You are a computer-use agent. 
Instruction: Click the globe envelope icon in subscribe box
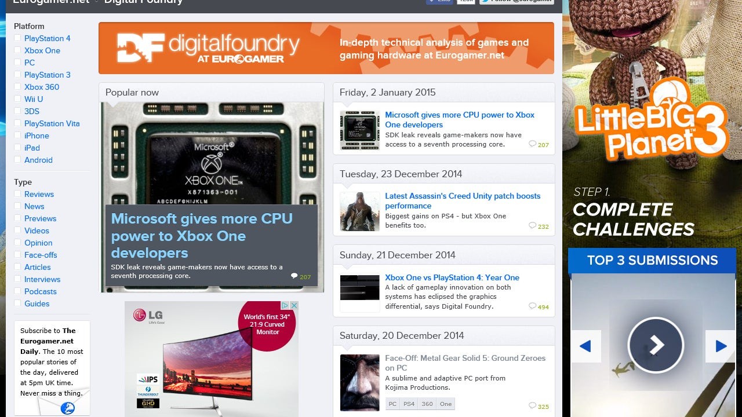tap(68, 408)
